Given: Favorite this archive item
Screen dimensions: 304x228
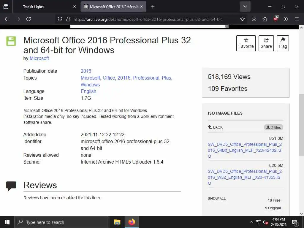Looking at the screenshot, I should pos(246,43).
